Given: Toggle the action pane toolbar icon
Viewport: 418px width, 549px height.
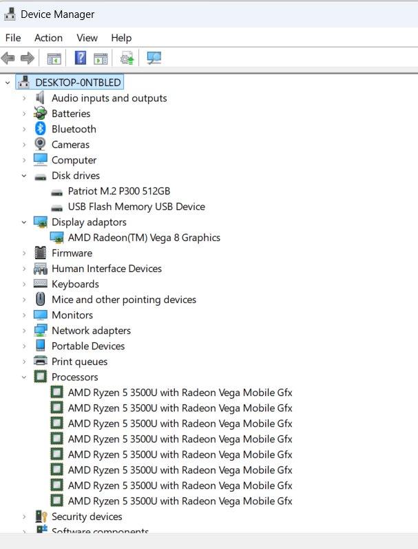Looking at the screenshot, I should 101,59.
